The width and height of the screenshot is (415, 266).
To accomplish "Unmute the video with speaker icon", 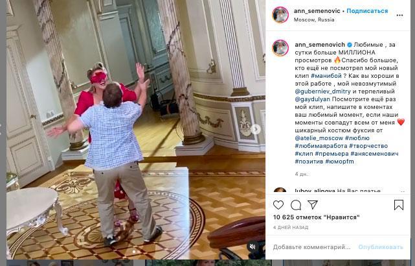I will (252, 247).
